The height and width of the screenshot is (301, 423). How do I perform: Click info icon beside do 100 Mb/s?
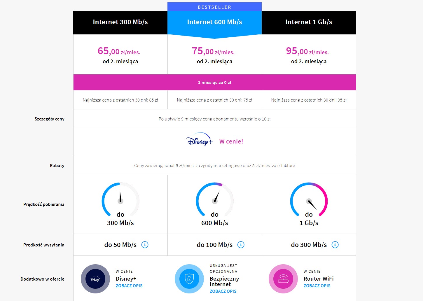coord(241,245)
